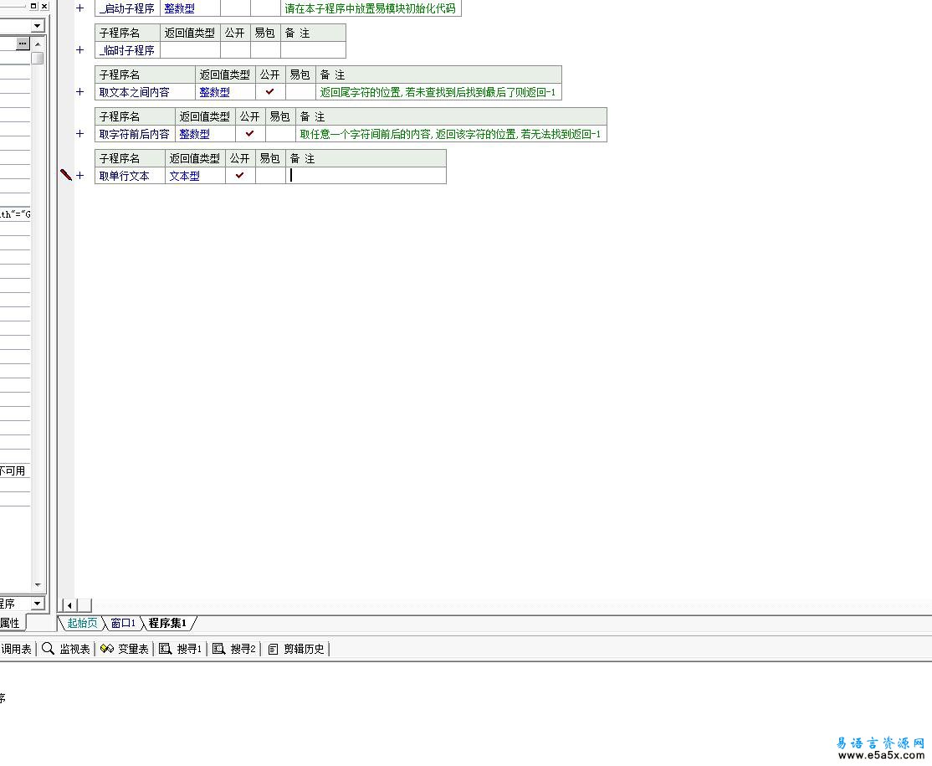Open the 搜寻1 search results tab
This screenshot has width=932, height=766.
pyautogui.click(x=182, y=649)
